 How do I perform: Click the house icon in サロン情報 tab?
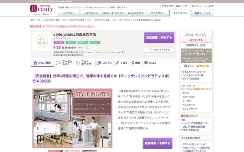click(x=35, y=63)
